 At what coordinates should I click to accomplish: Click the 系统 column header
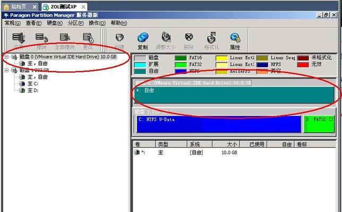coord(199,144)
